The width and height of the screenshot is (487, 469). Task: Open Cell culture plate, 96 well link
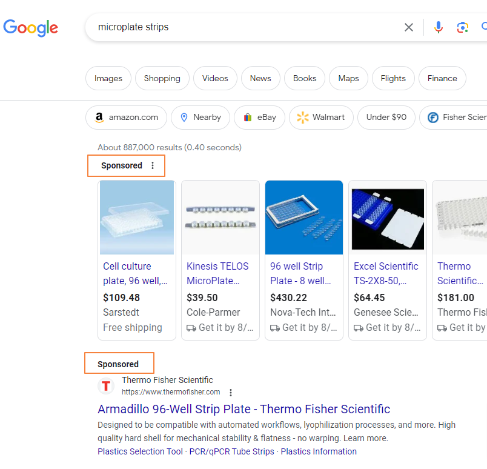click(135, 273)
